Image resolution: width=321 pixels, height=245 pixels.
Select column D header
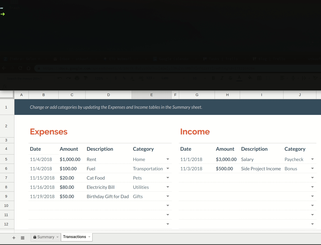click(108, 95)
